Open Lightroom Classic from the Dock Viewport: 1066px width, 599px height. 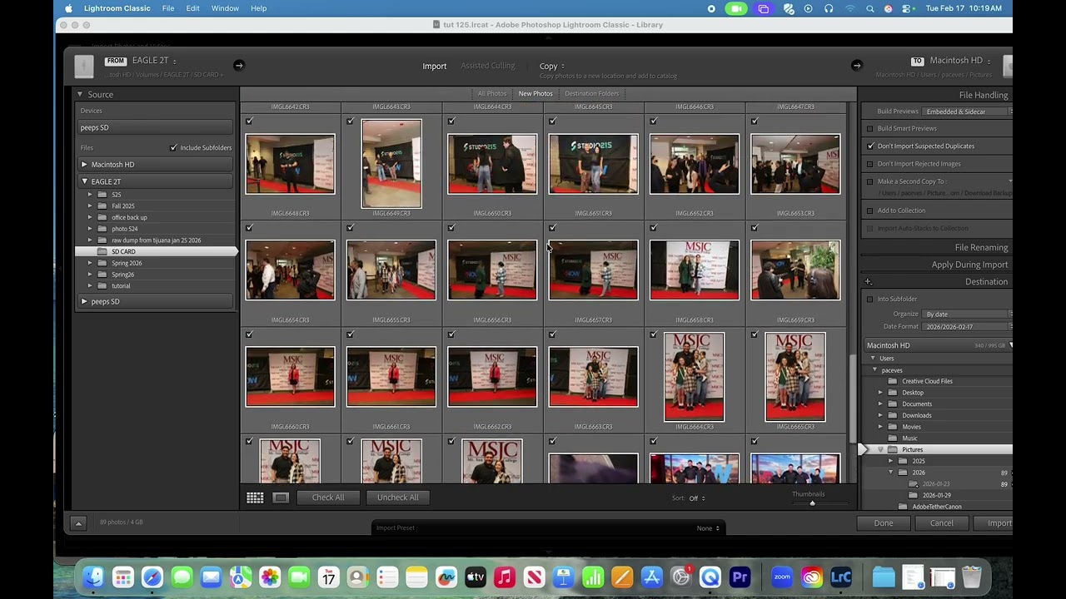coord(841,577)
